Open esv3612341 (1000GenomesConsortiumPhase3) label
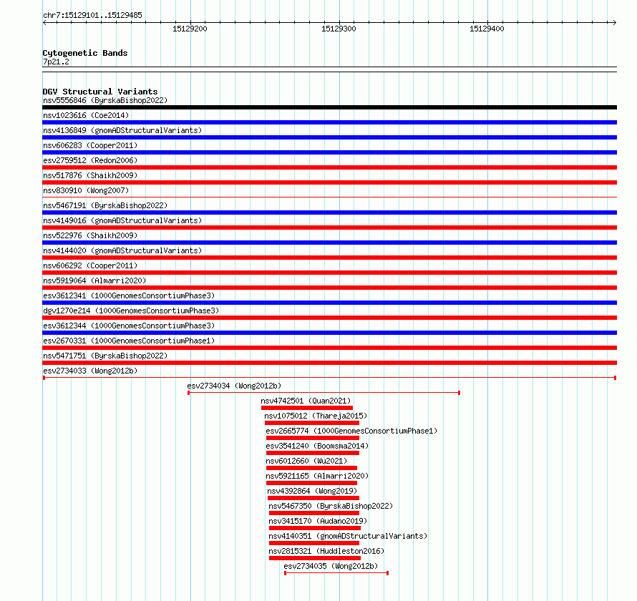Image resolution: width=637 pixels, height=601 pixels. [129, 295]
